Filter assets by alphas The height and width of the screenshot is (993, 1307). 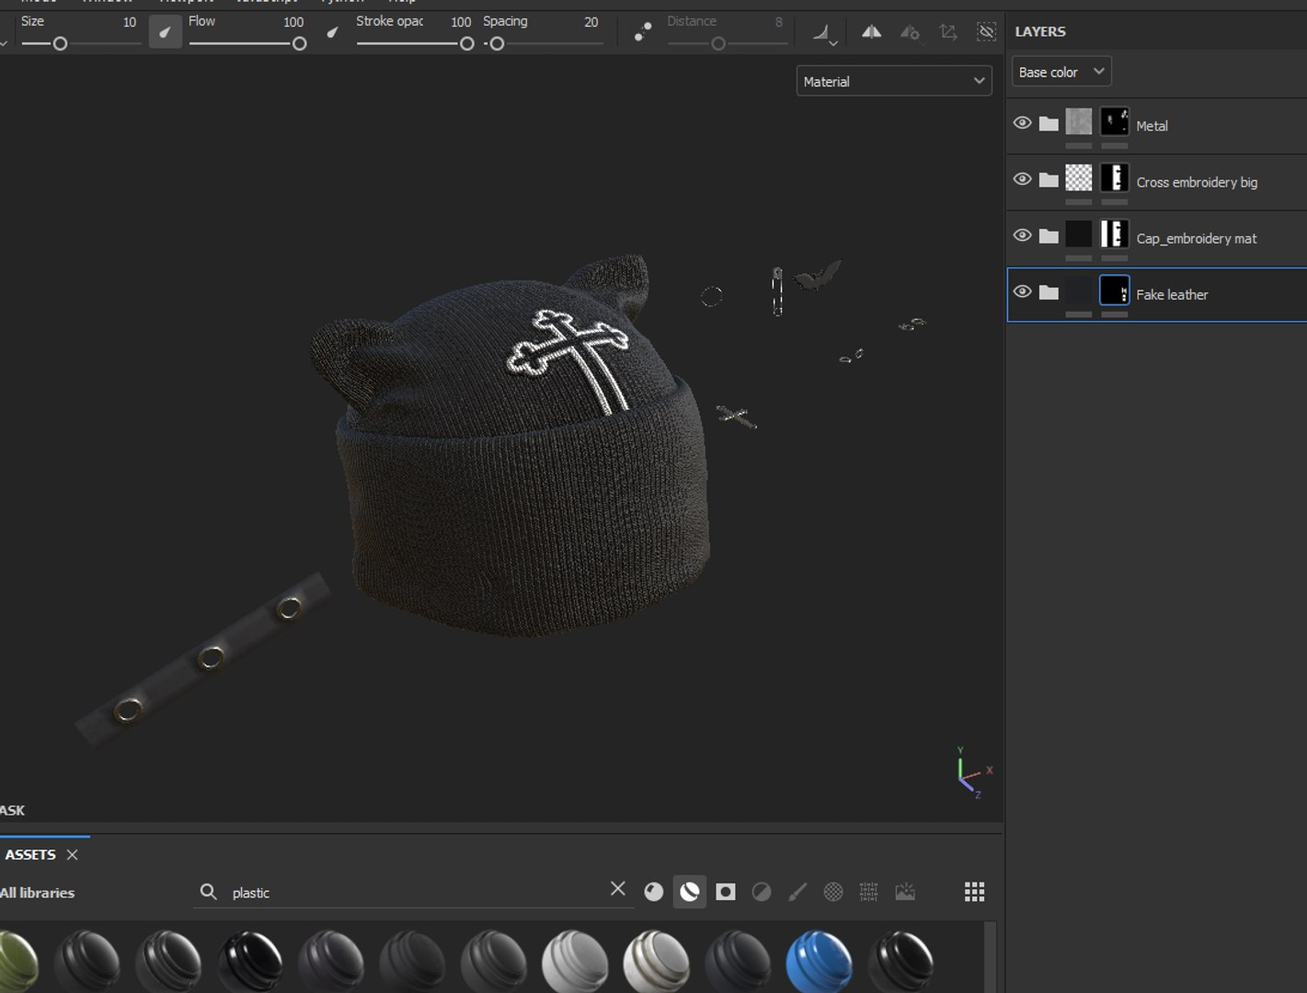point(833,892)
